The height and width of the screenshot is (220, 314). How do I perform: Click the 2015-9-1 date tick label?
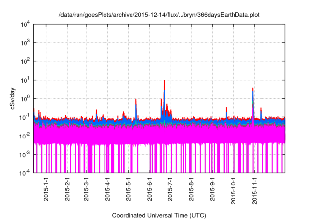[212, 190]
